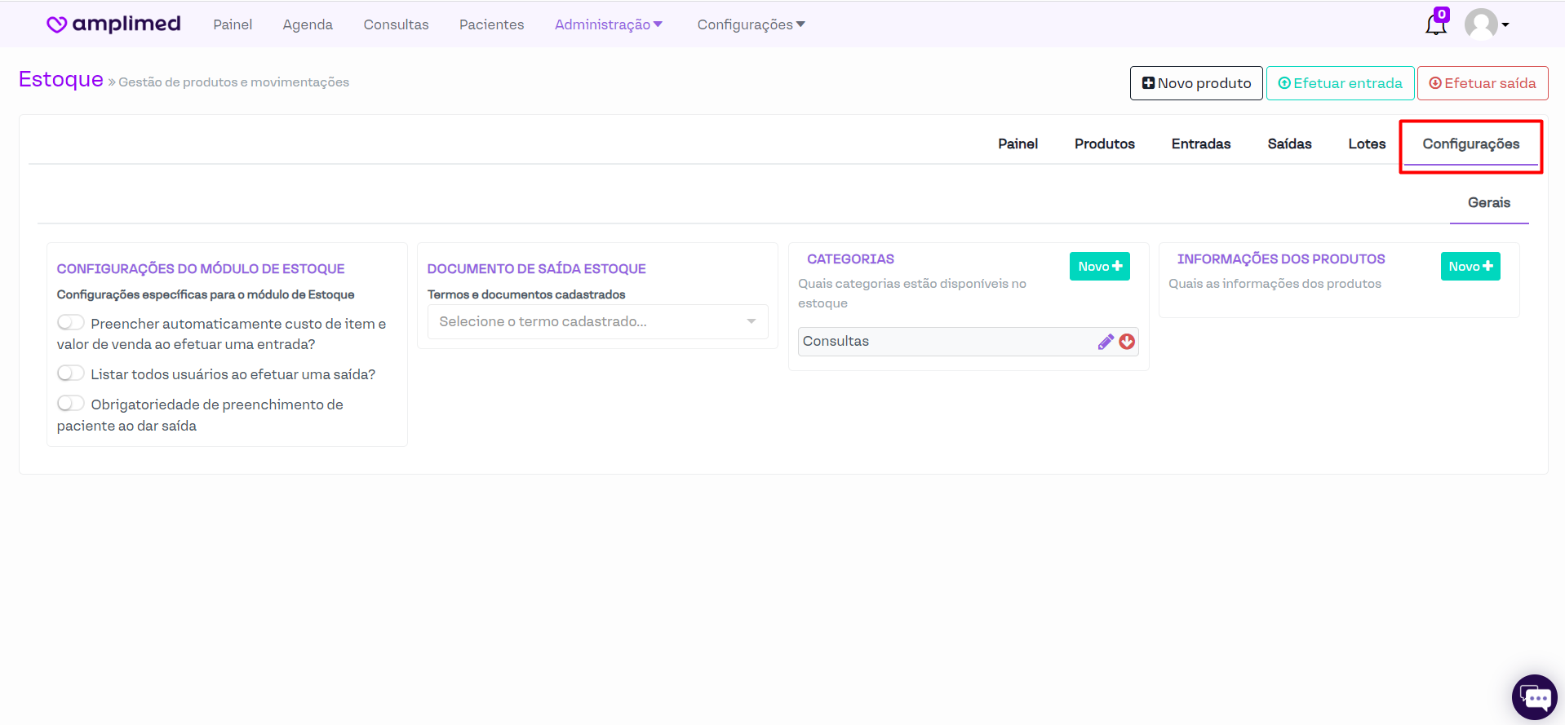Edit the Consultas category with pencil icon

(1106, 343)
